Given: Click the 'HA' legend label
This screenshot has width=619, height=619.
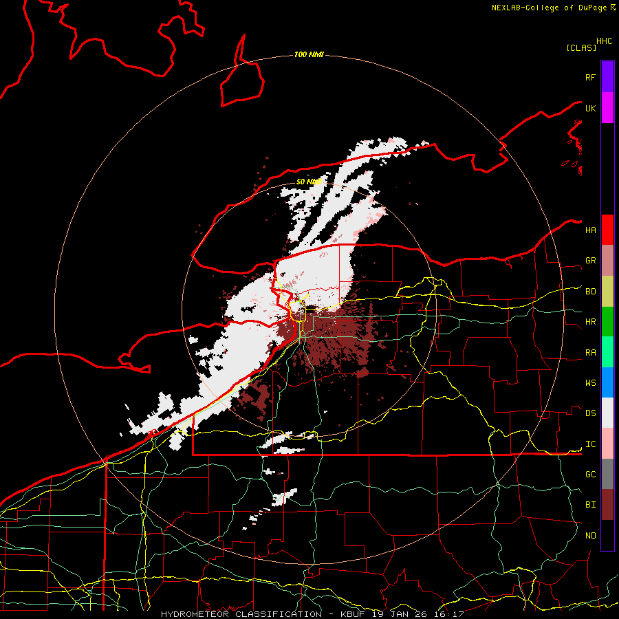Looking at the screenshot, I should click(591, 230).
